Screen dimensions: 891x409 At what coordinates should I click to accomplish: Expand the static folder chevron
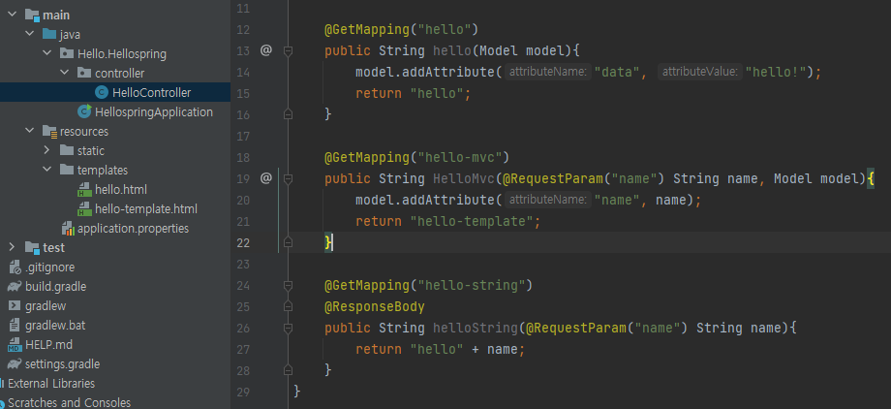tap(47, 151)
